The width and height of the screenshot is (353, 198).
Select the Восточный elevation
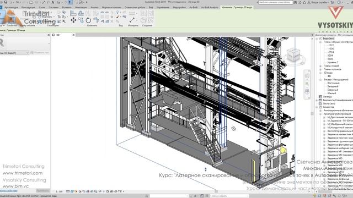[333, 83]
